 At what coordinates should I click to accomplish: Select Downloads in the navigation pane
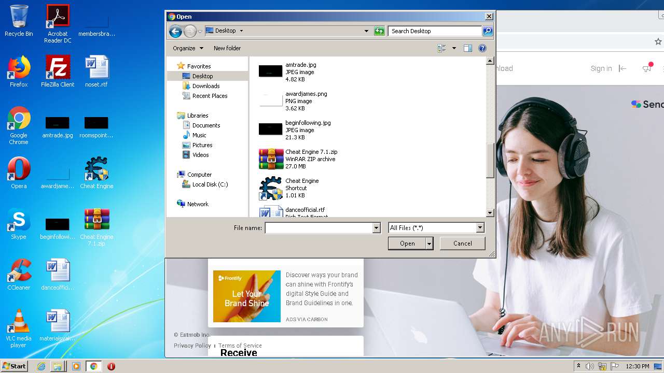[x=206, y=86]
